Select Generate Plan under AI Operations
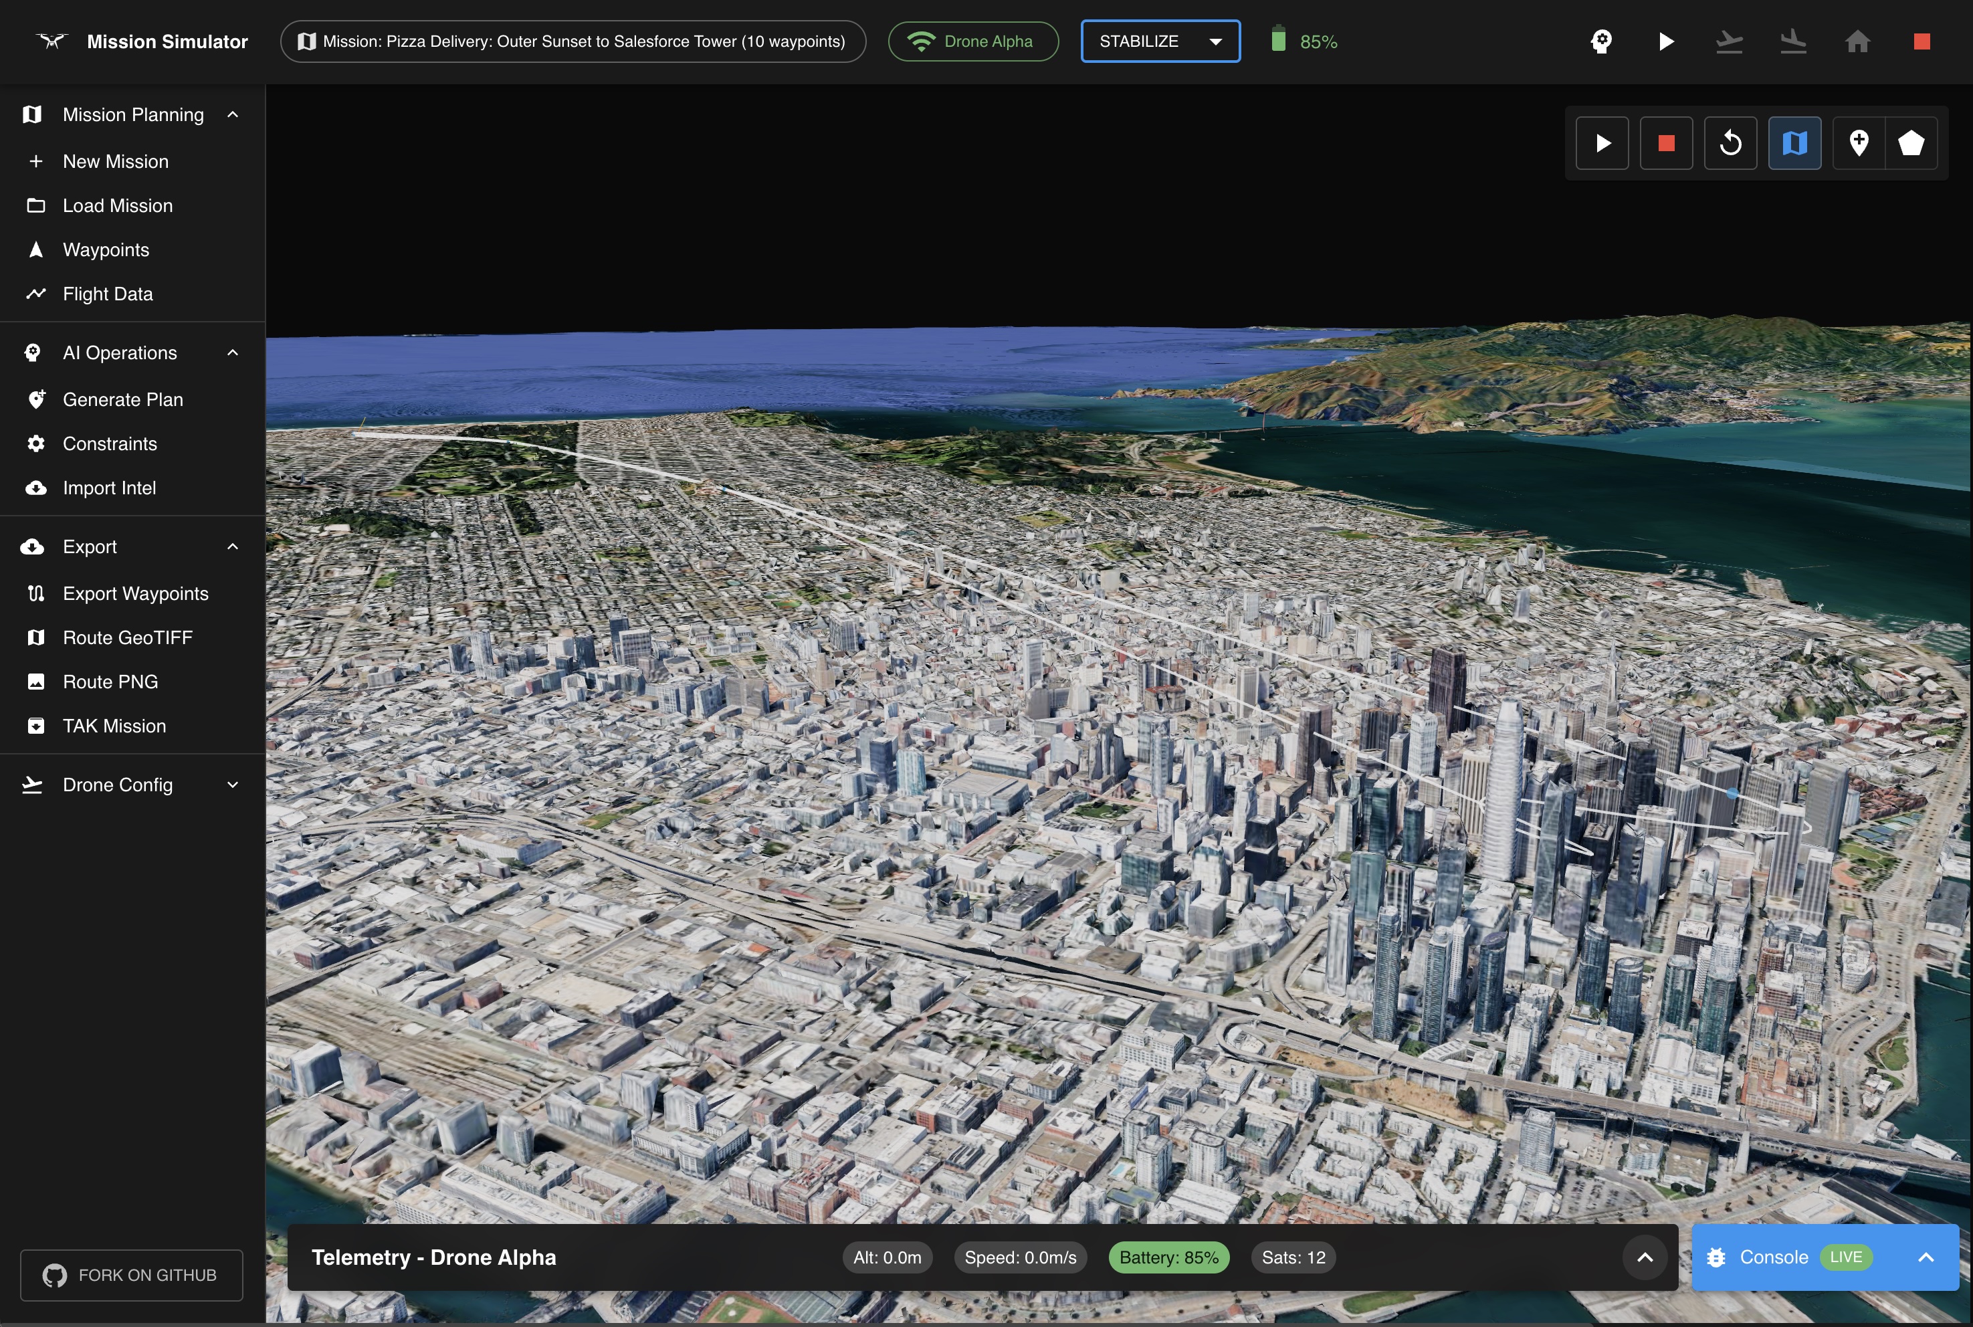This screenshot has width=1973, height=1327. click(122, 399)
